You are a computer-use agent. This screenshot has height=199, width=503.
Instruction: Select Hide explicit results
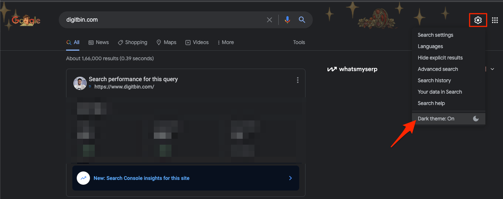pos(440,58)
